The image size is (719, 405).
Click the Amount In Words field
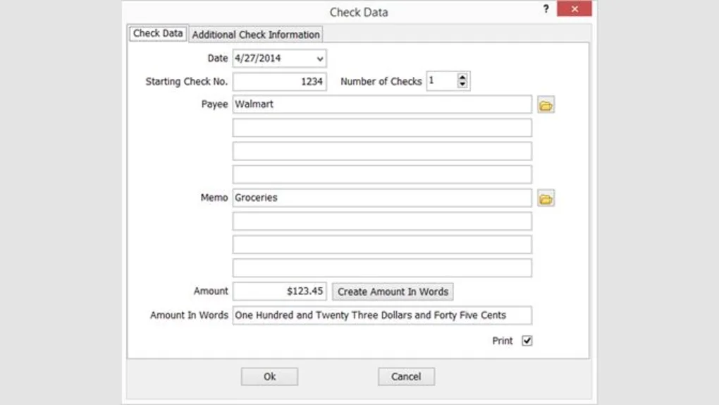click(382, 315)
